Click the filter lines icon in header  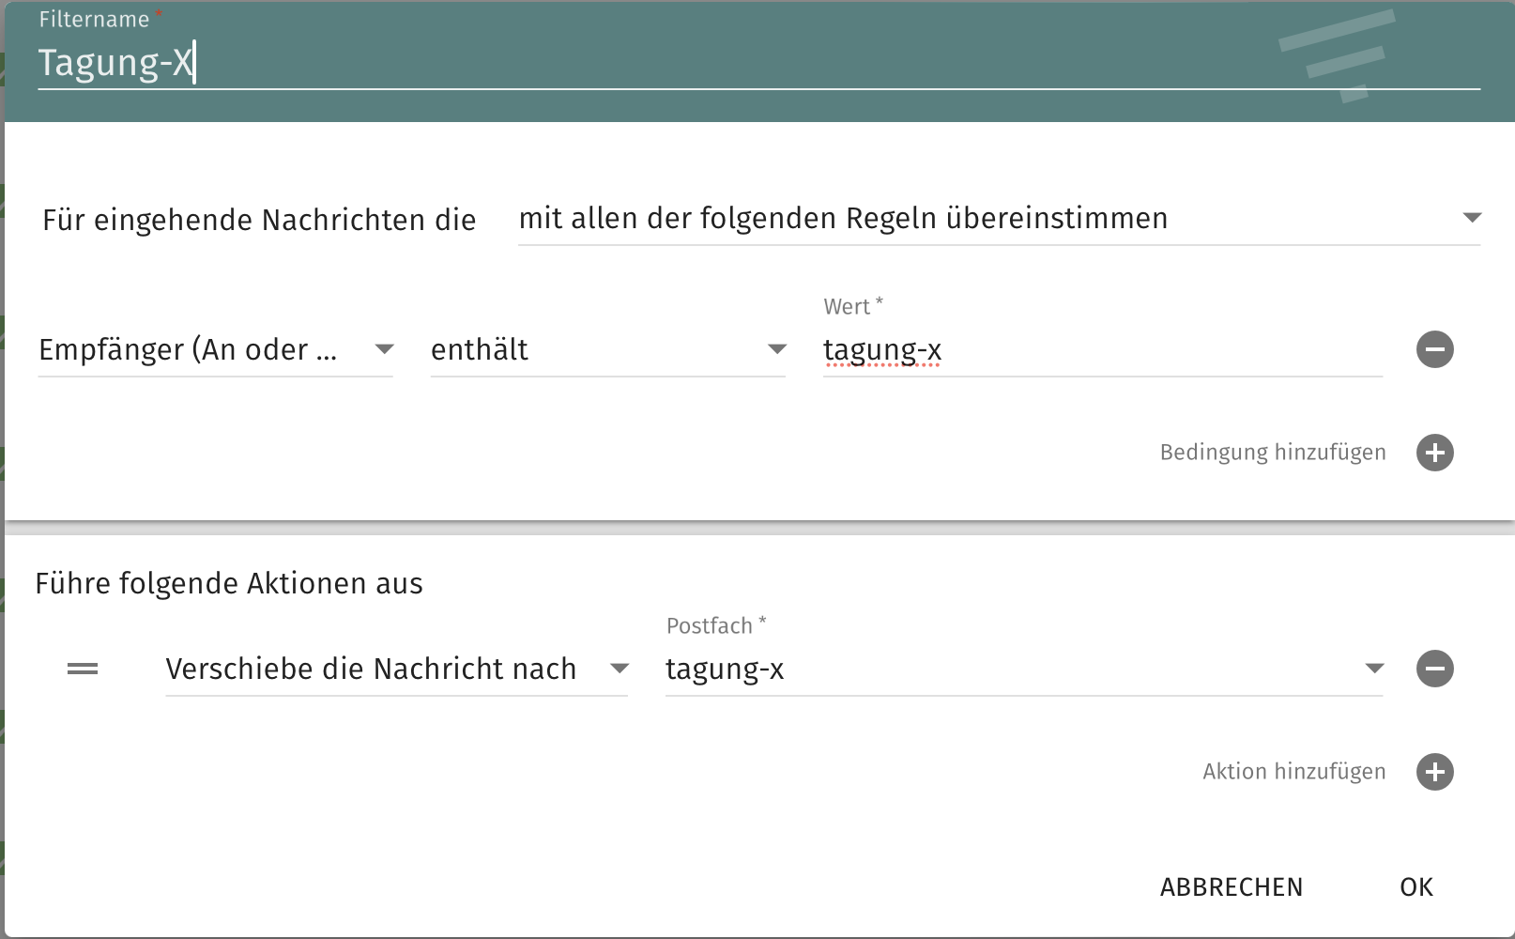click(x=1337, y=56)
